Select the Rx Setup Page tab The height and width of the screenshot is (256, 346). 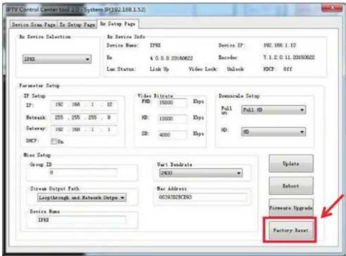pos(118,24)
